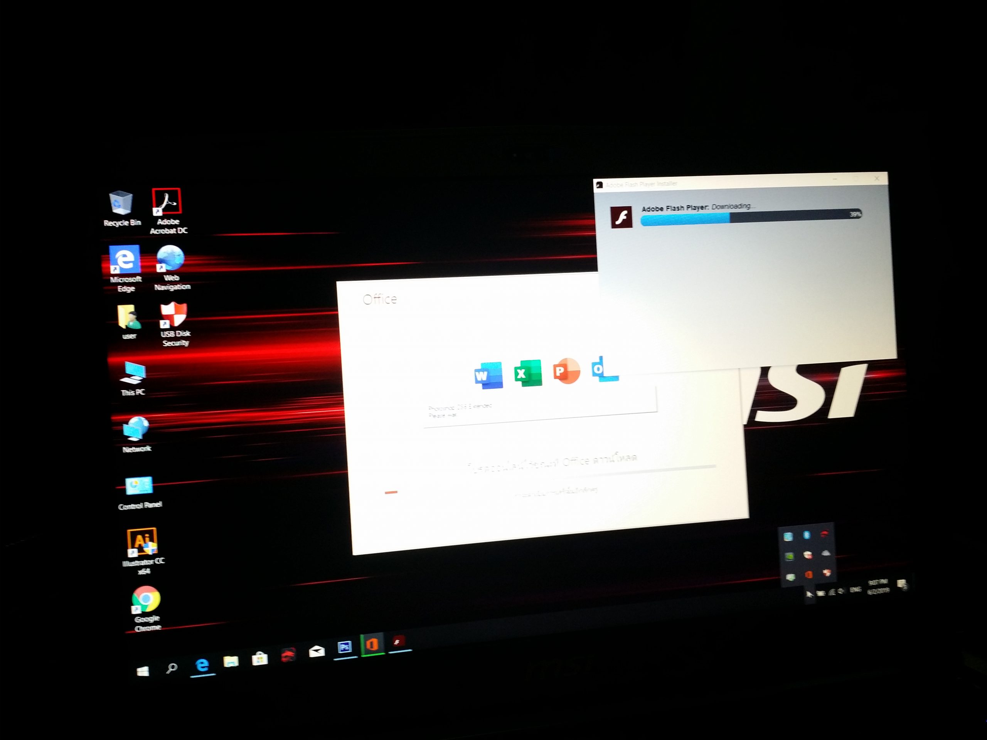Open MSI Dragon Center taskbar icon
This screenshot has width=987, height=740.
point(288,655)
